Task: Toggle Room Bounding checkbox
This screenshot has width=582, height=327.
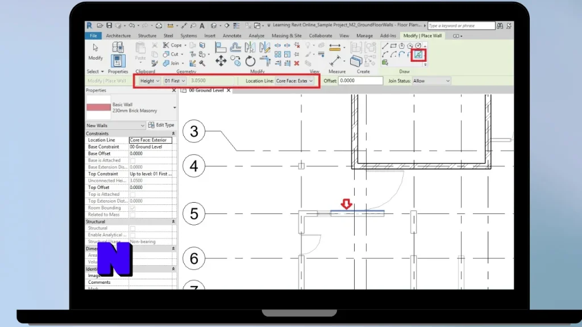Action: [x=132, y=208]
